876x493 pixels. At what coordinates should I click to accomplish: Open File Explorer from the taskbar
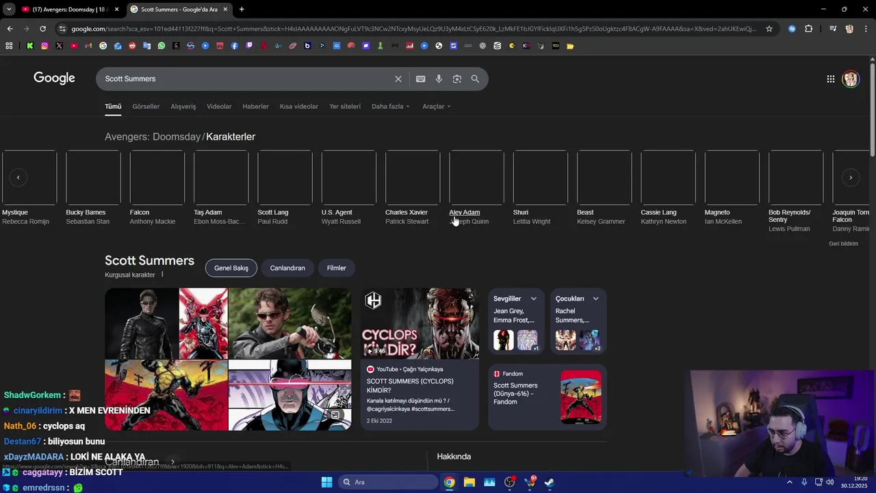click(x=469, y=482)
